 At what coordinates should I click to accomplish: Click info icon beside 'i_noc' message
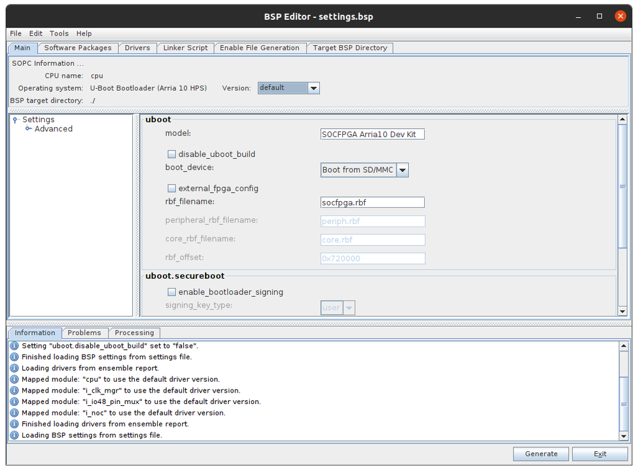[x=14, y=413]
